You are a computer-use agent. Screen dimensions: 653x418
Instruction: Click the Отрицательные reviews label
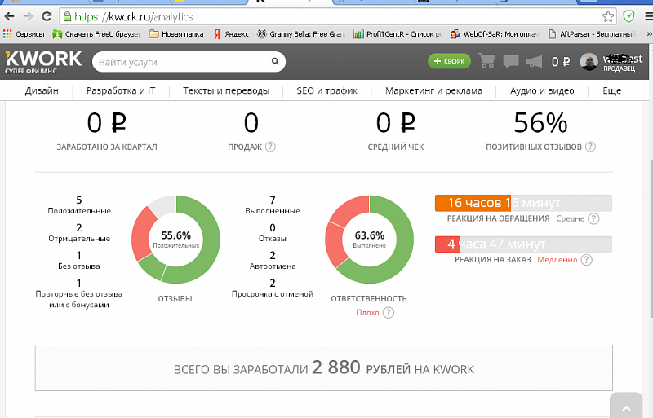[x=79, y=239]
